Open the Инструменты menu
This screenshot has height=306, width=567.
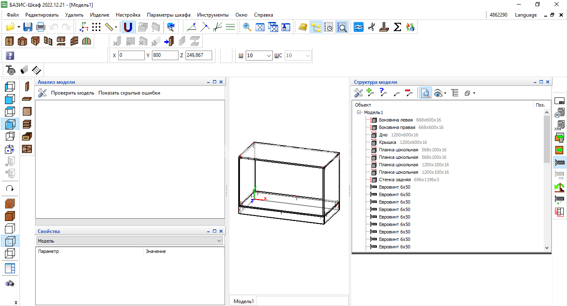[x=213, y=15]
